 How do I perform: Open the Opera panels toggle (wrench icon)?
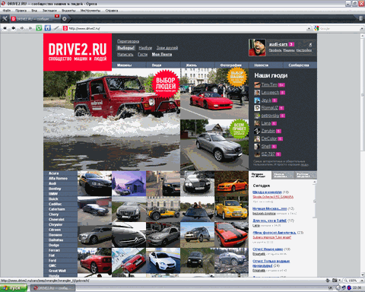[x=5, y=18]
